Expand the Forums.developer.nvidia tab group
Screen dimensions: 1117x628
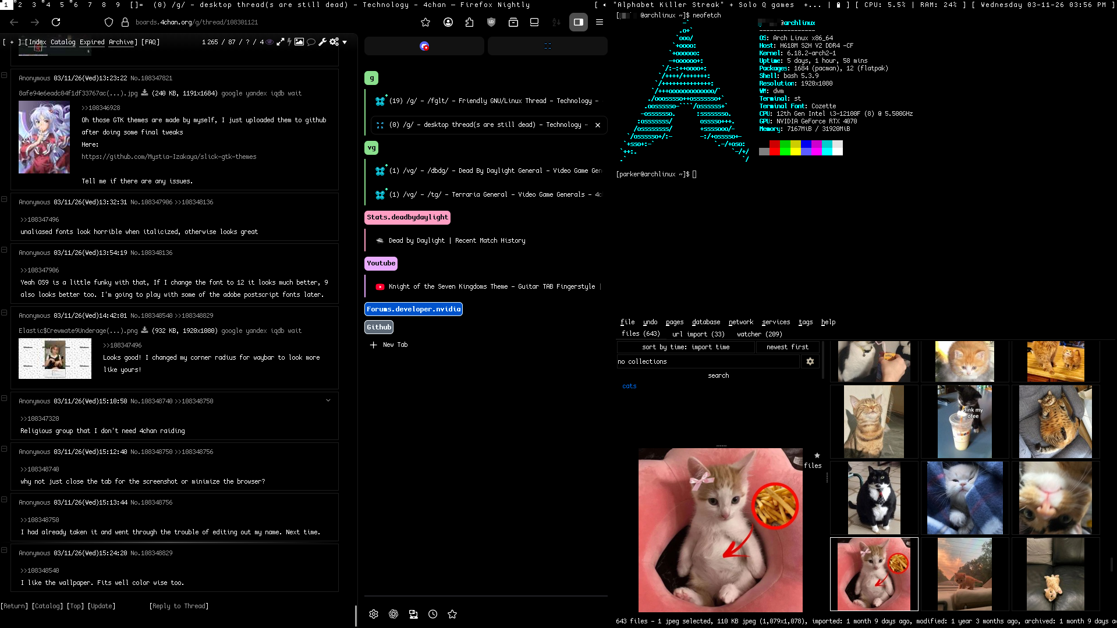pos(414,309)
